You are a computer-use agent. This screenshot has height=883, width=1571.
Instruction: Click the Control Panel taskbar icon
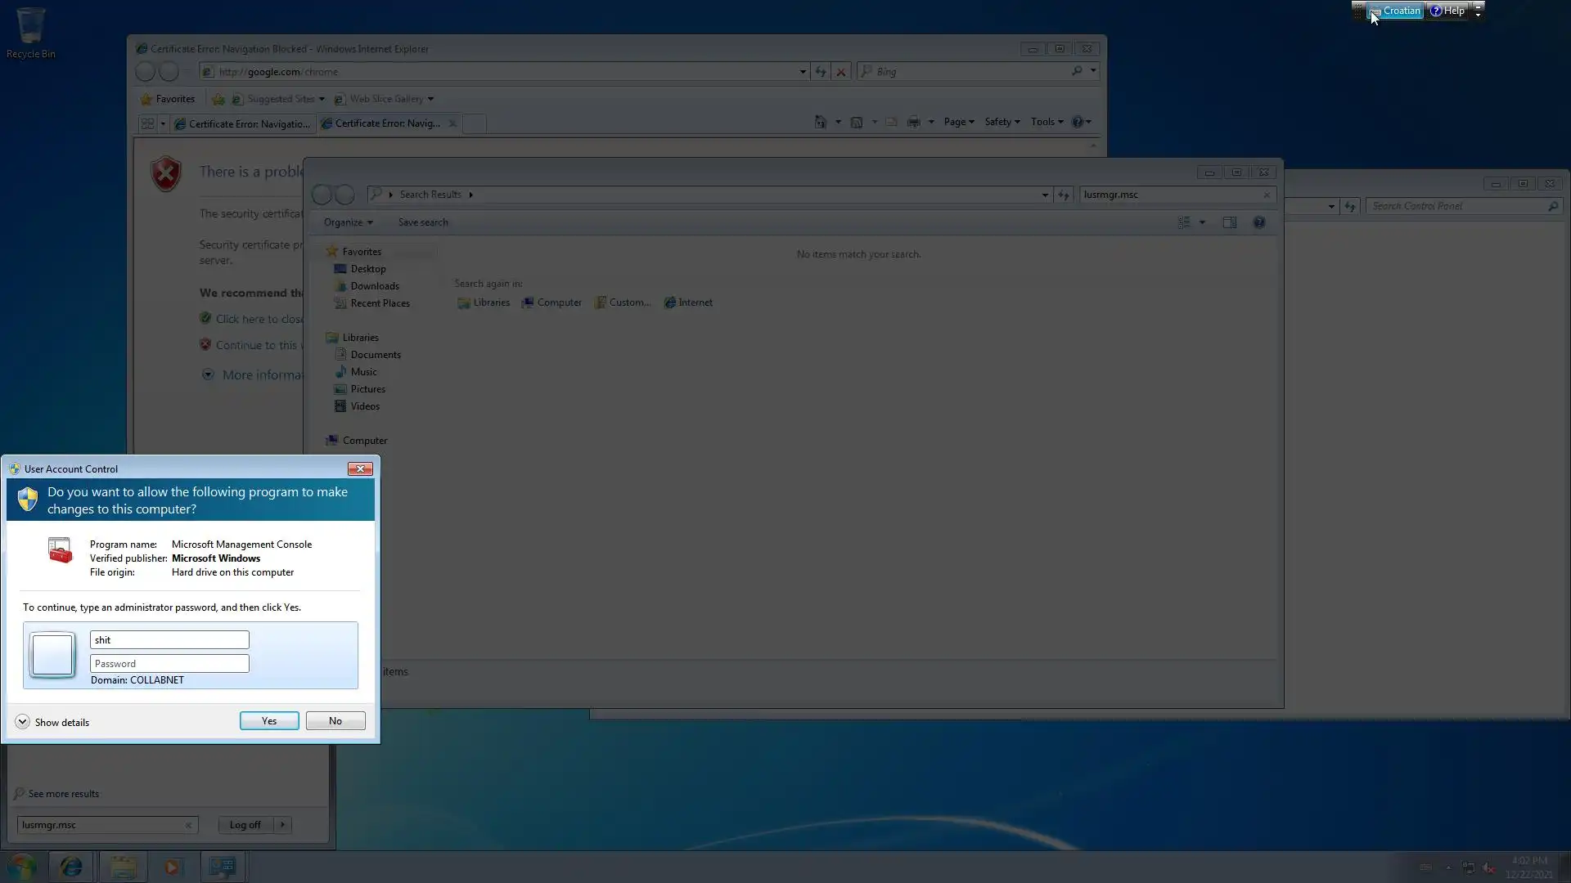click(x=223, y=866)
